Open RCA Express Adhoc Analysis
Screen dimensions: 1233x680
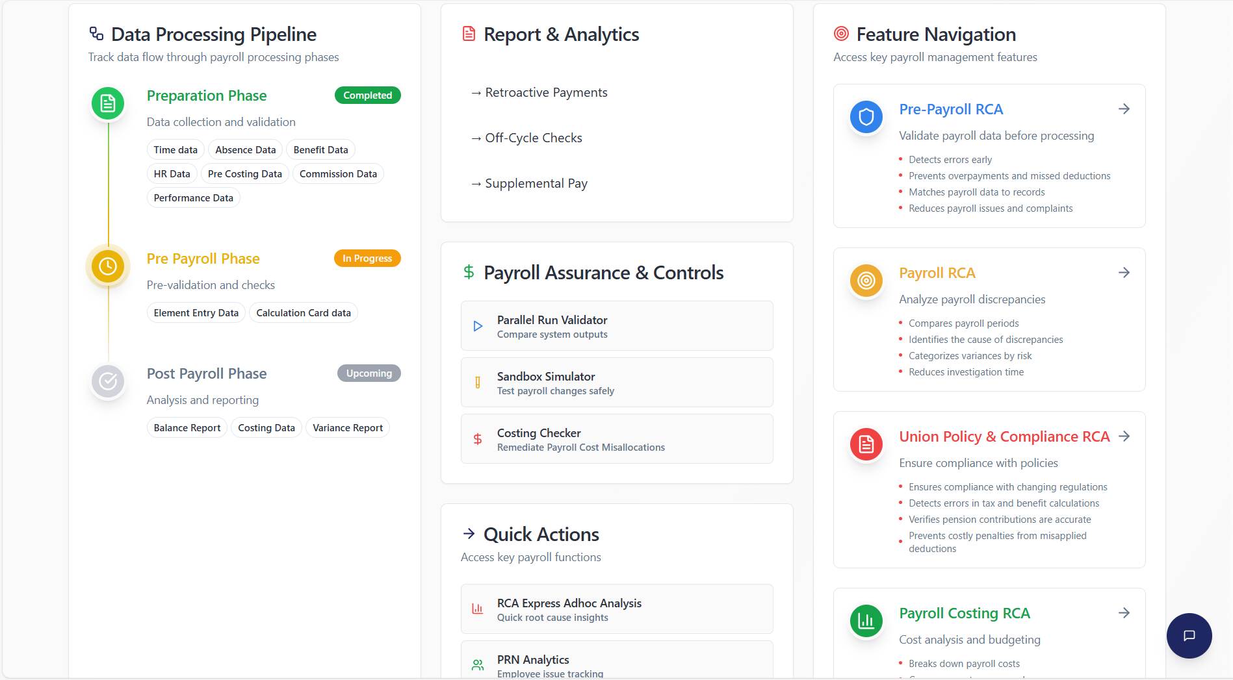[616, 609]
